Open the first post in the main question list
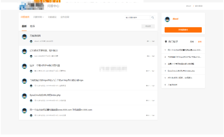Image resolution: width=224 pixels, height=137 pixels. (x=35, y=36)
